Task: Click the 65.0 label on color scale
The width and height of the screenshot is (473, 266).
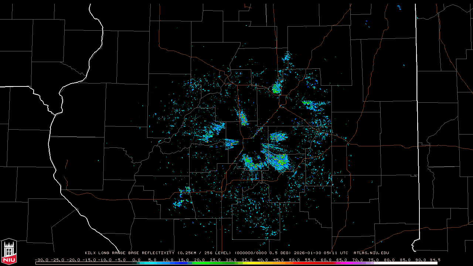Action: 341,260
